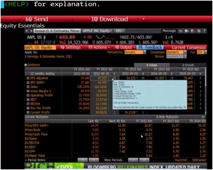Image resolution: width=213 pixels, height=170 pixels.
Task: Click the single-right arrow More Periods button
Action: point(133,160)
